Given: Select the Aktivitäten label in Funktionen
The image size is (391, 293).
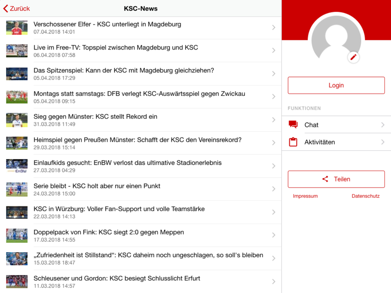Looking at the screenshot, I should click(x=319, y=142).
